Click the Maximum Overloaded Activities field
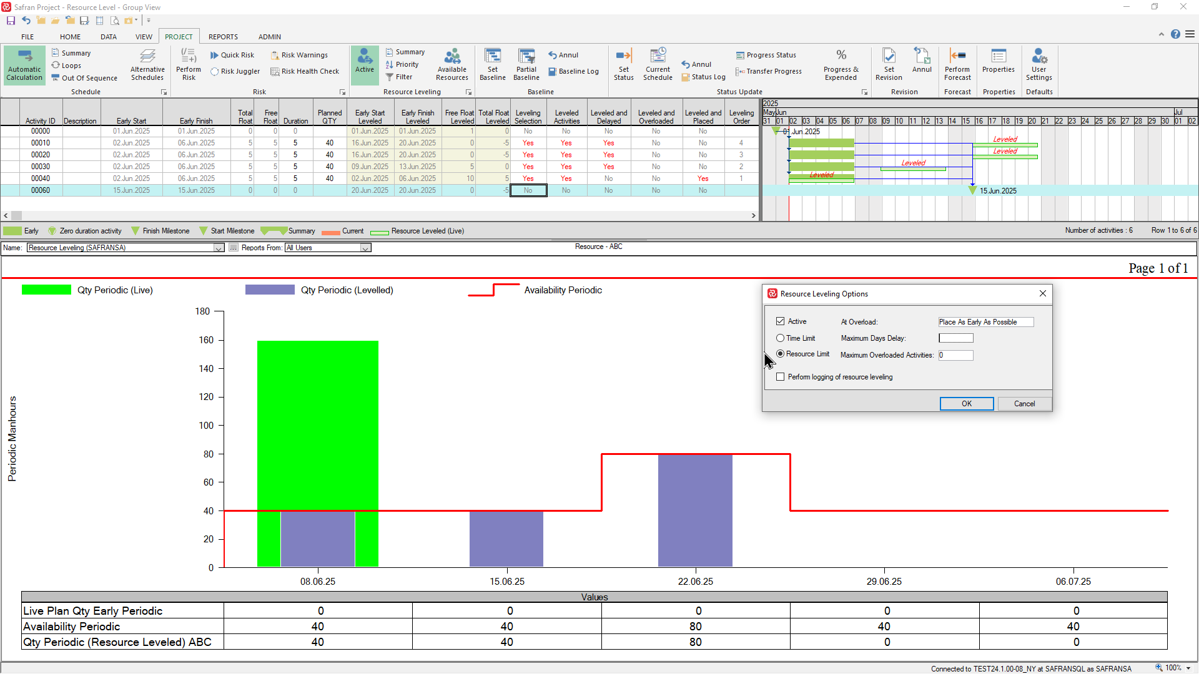The image size is (1199, 674). click(955, 355)
